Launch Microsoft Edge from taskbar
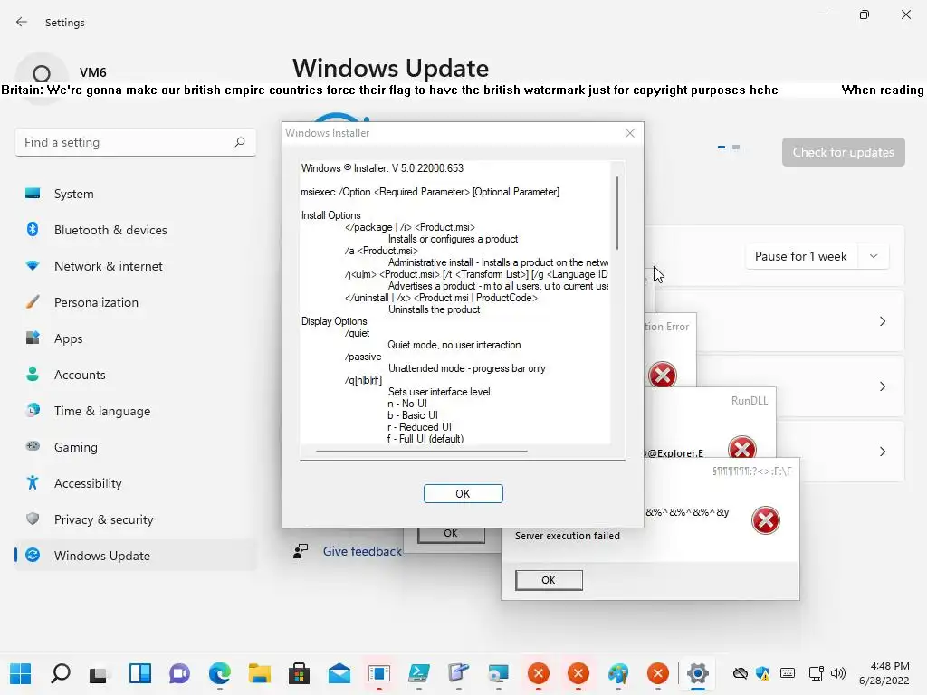Screen dimensions: 927x695 (219, 673)
